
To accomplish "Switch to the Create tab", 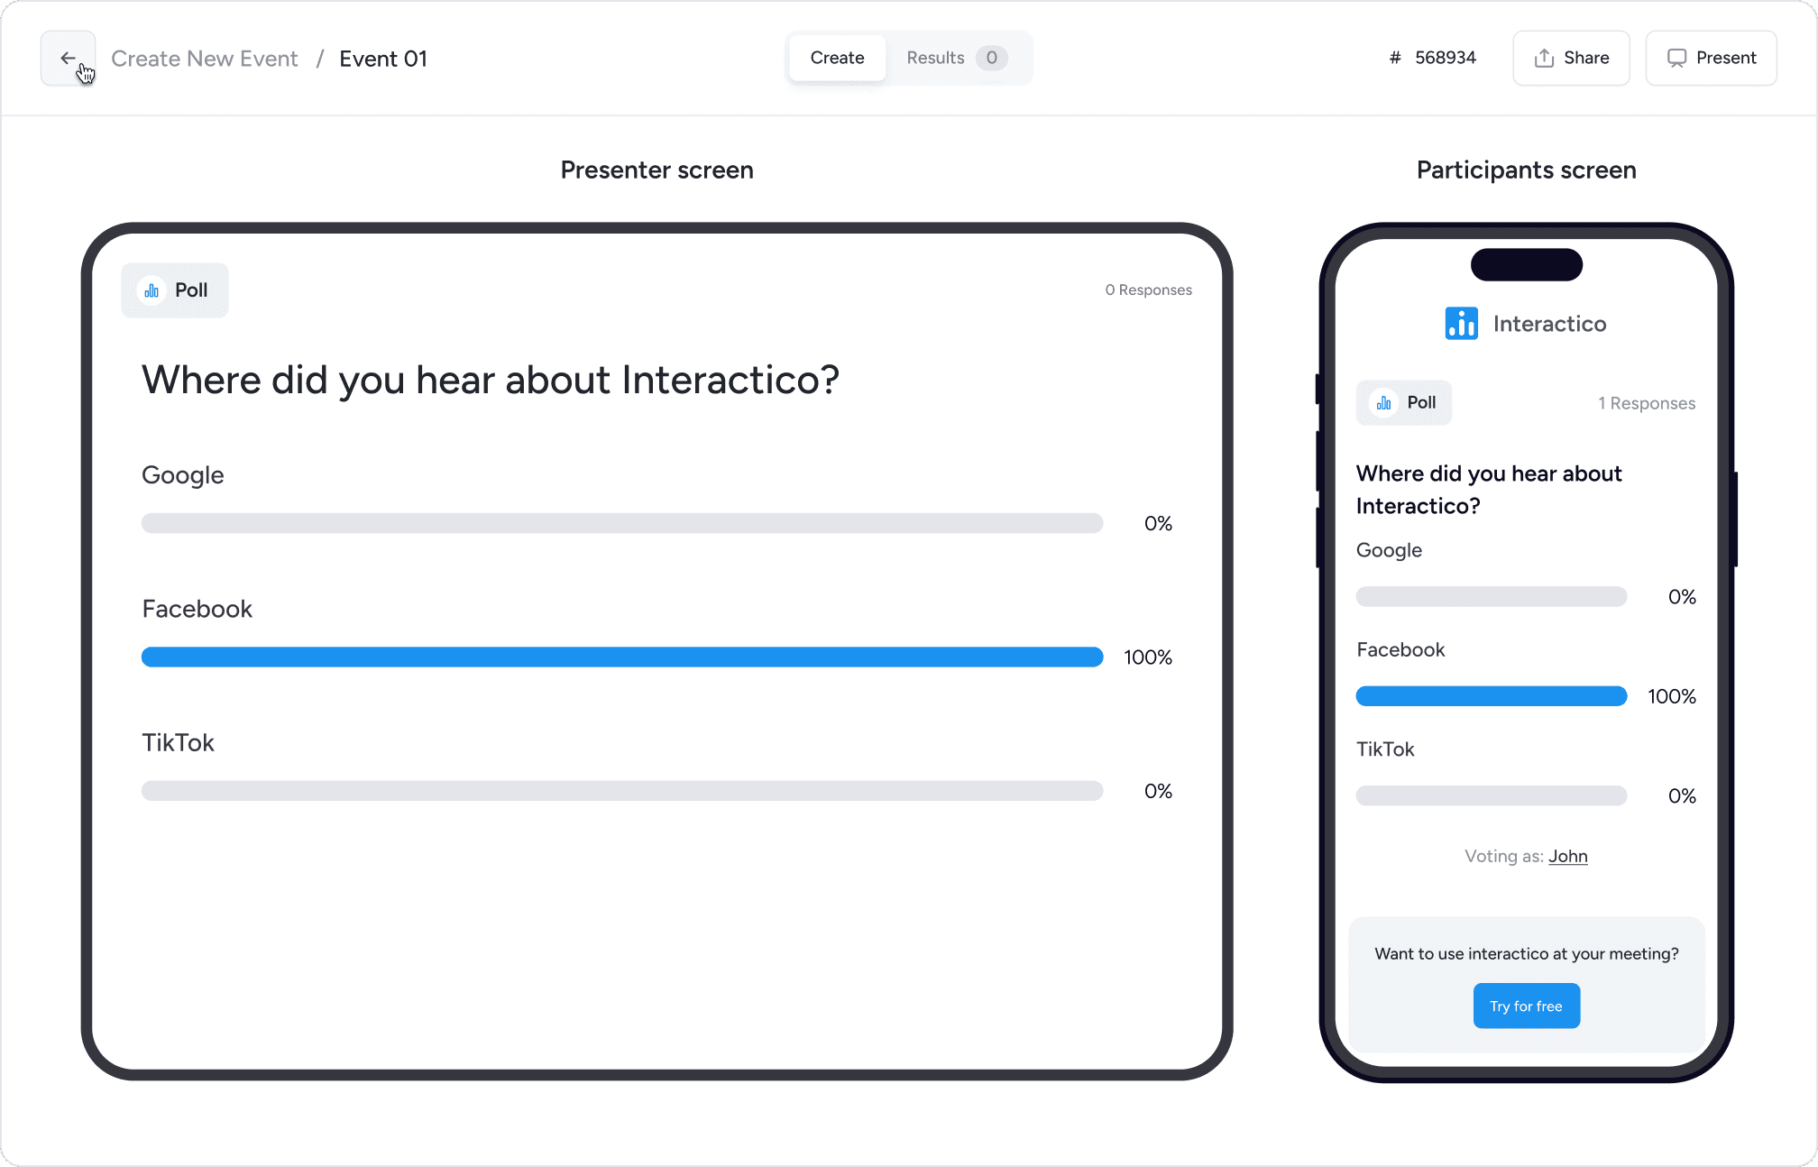I will coord(837,58).
